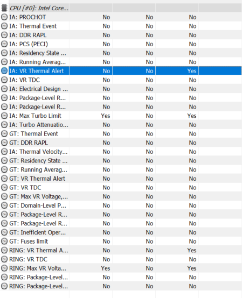Click the sensor icon beside IA: PCS (PECI)
The width and height of the screenshot is (242, 298).
(4, 44)
